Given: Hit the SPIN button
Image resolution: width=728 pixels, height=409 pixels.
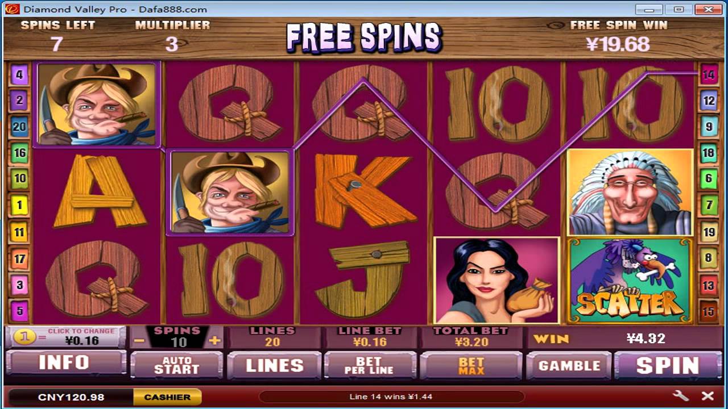Looking at the screenshot, I should [668, 365].
